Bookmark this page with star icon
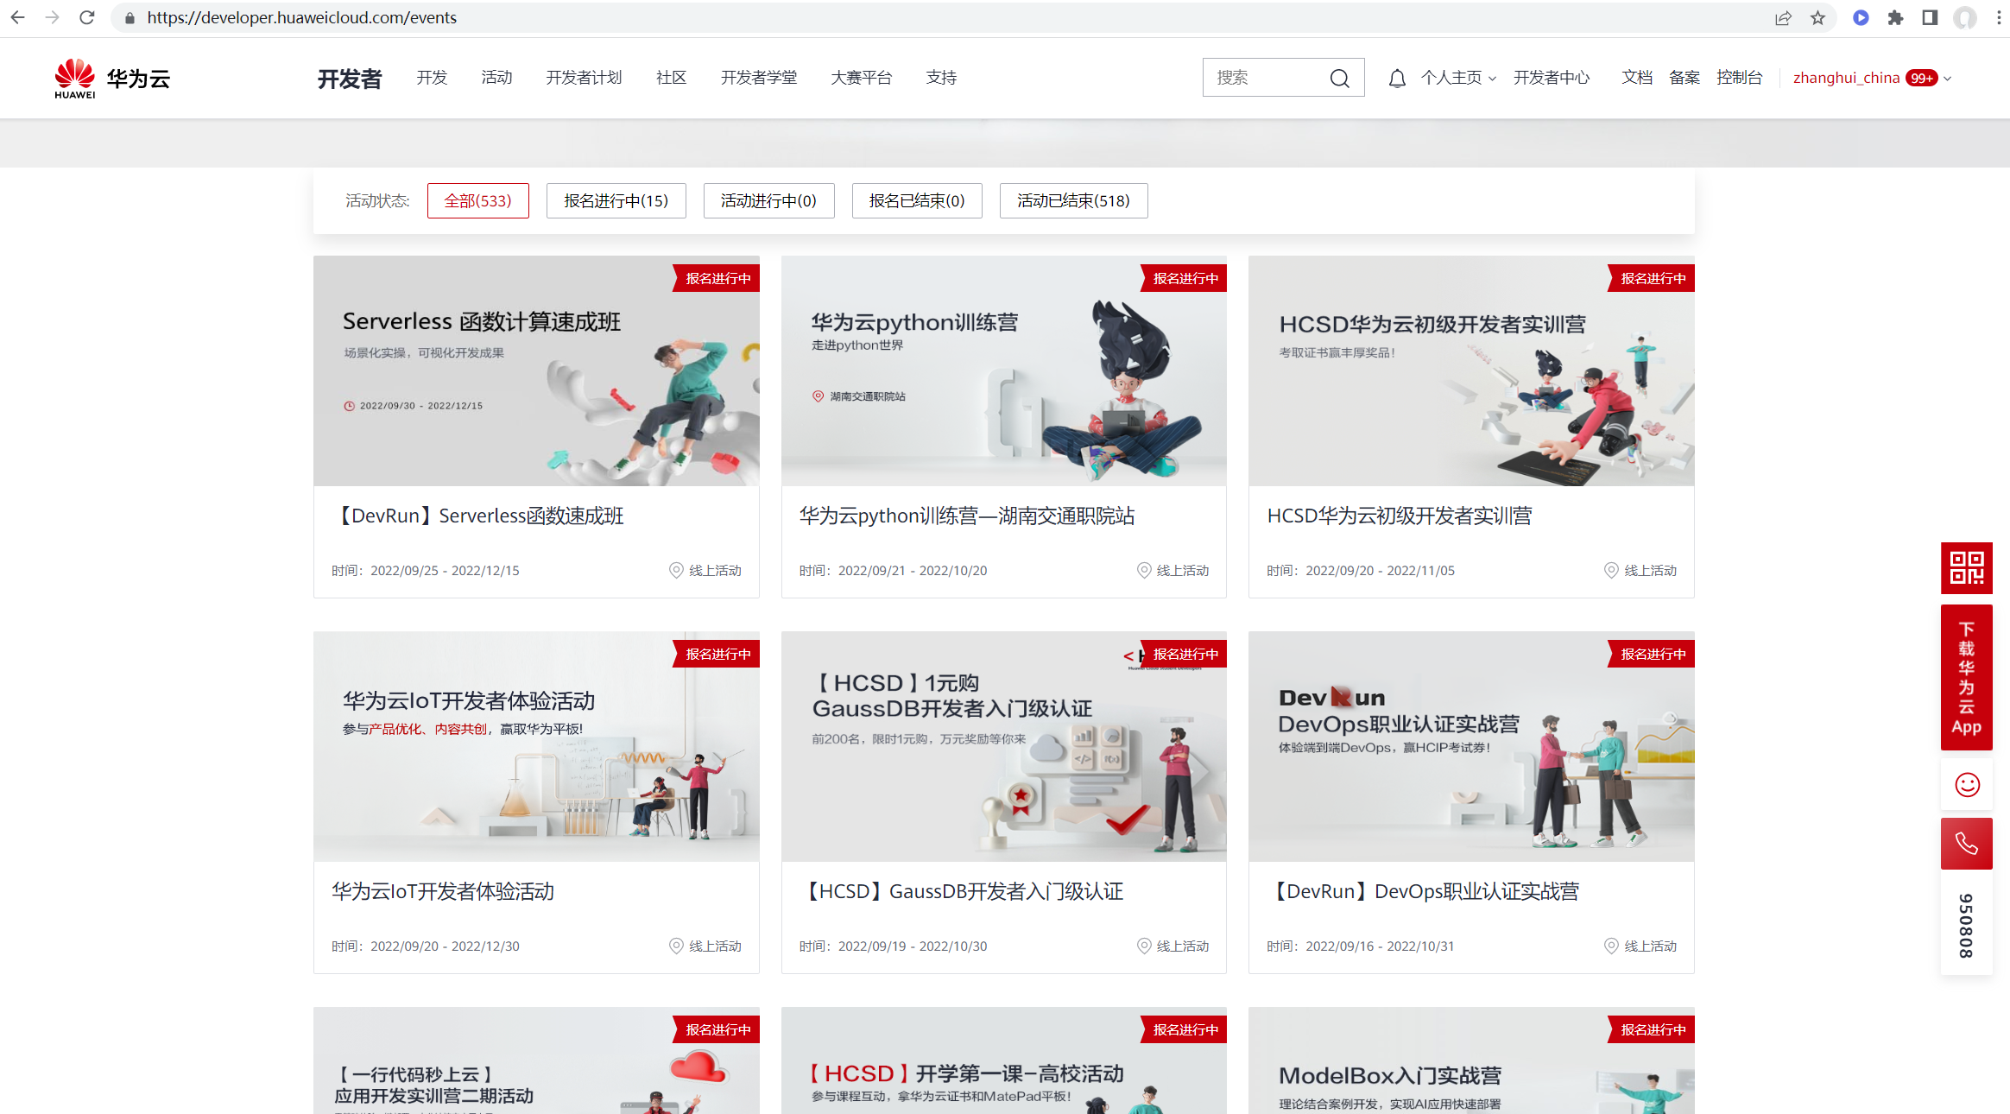Screen dimensions: 2010x1114 tap(1818, 17)
